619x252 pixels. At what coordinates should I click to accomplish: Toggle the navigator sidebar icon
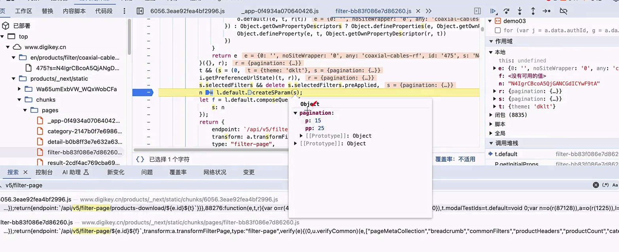click(x=140, y=11)
